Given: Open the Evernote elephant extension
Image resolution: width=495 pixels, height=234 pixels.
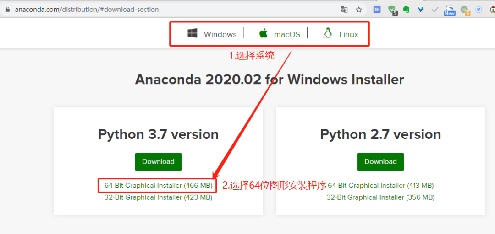Looking at the screenshot, I should point(406,10).
